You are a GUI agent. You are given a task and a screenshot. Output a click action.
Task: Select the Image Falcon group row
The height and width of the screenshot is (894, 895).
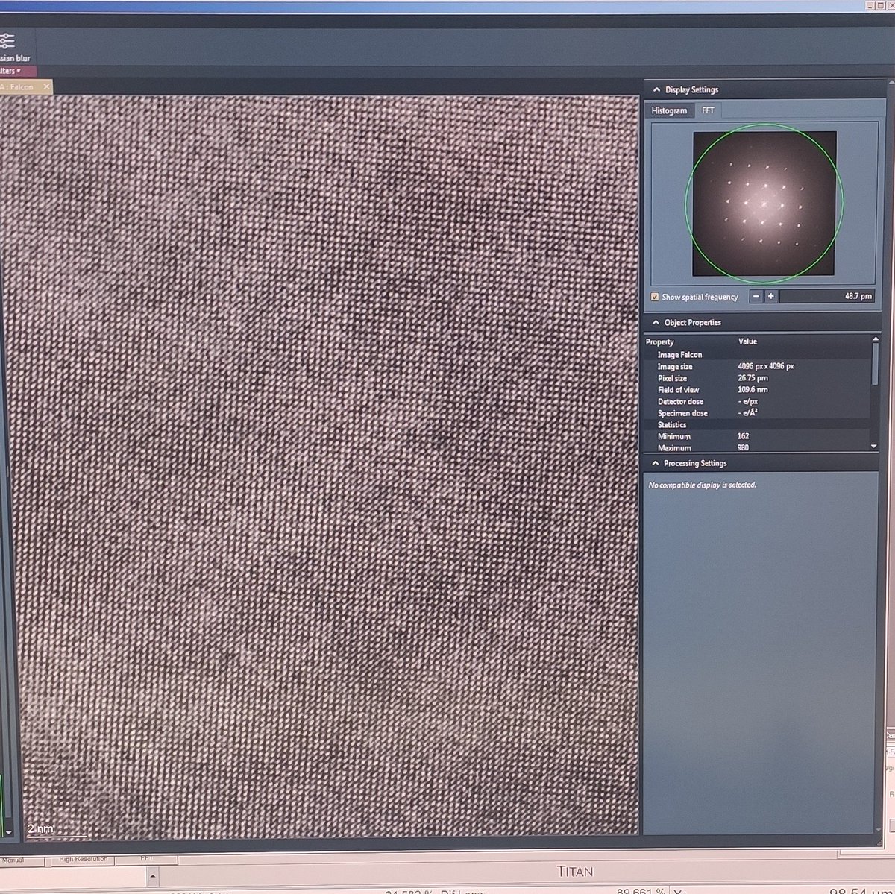click(x=758, y=355)
